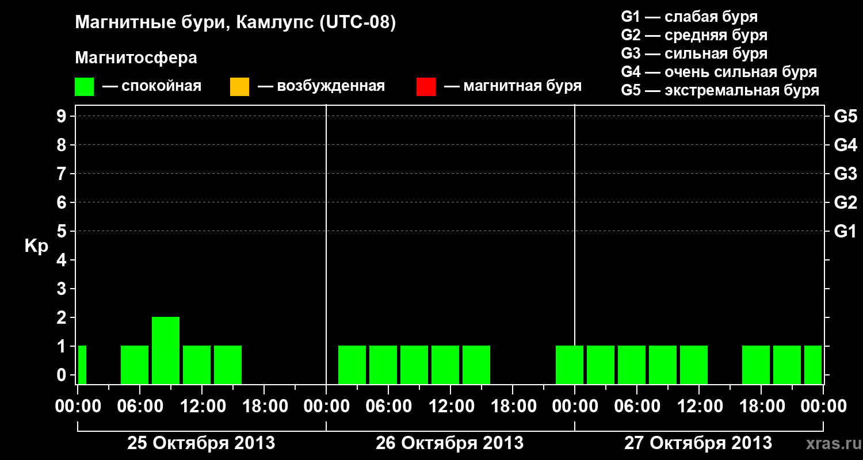The width and height of the screenshot is (863, 460).
Task: Click the '— магнитная буря' legend label
Action: tap(513, 86)
